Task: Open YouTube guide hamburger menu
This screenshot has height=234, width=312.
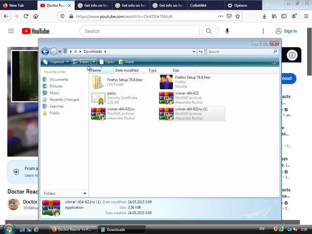Action: (x=11, y=31)
